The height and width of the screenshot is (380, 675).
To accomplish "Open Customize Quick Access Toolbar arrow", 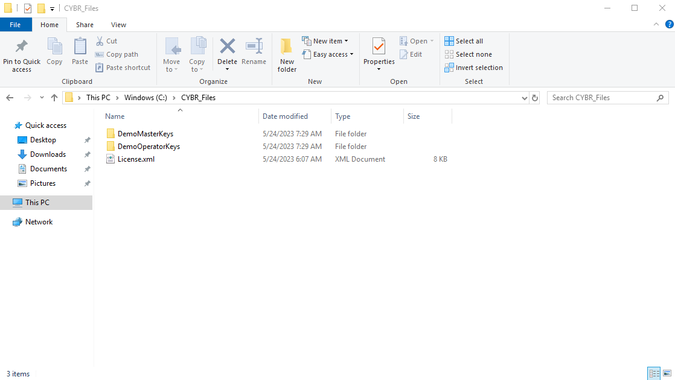I will (x=52, y=8).
